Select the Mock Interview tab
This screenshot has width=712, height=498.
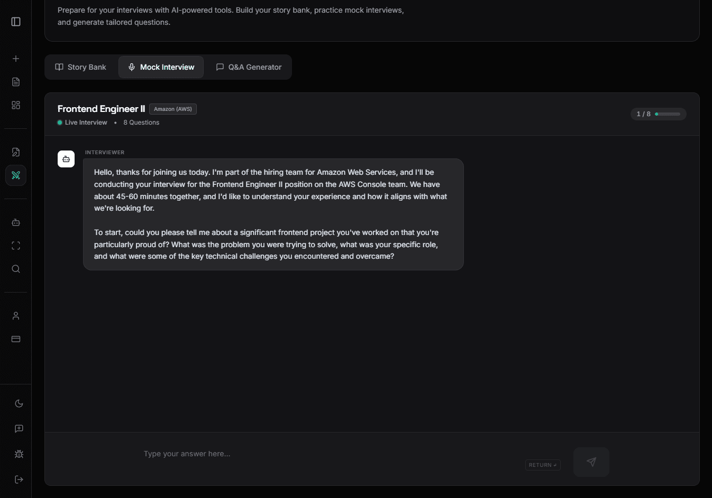pyautogui.click(x=161, y=67)
